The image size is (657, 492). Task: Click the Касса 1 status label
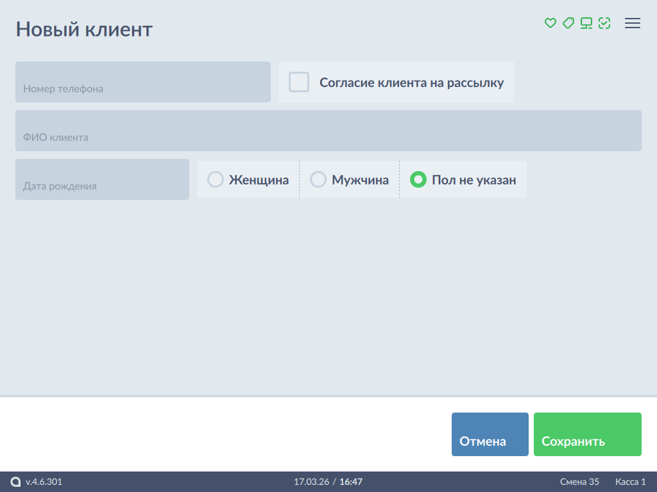click(x=630, y=482)
